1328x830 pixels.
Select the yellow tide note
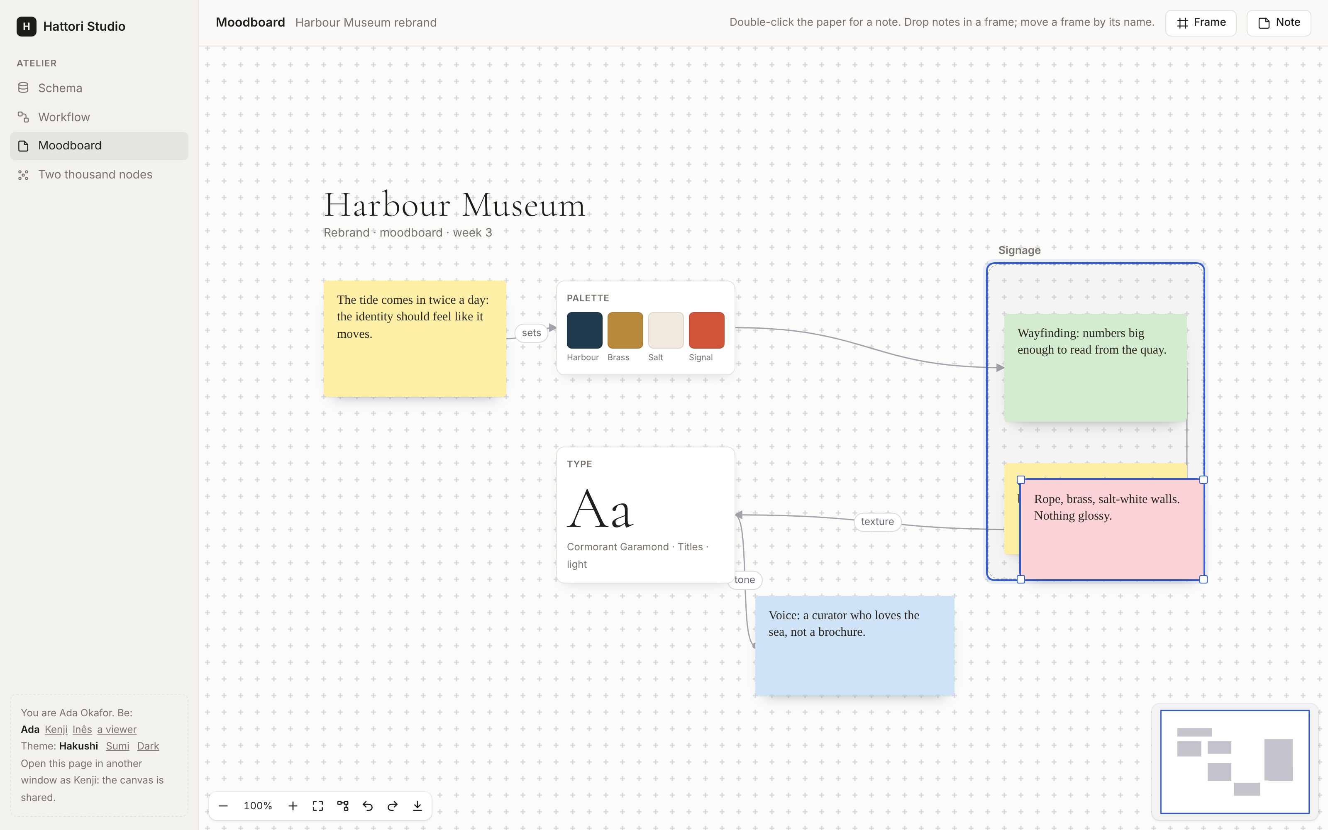pos(415,339)
